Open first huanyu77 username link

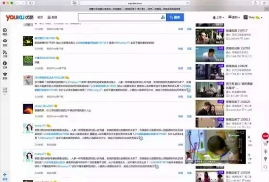click(40, 126)
